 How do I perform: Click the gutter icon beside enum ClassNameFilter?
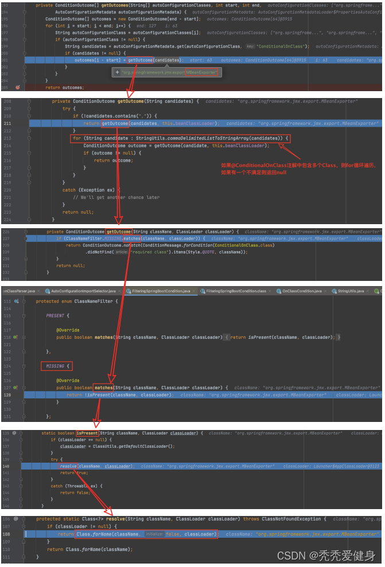(16, 301)
